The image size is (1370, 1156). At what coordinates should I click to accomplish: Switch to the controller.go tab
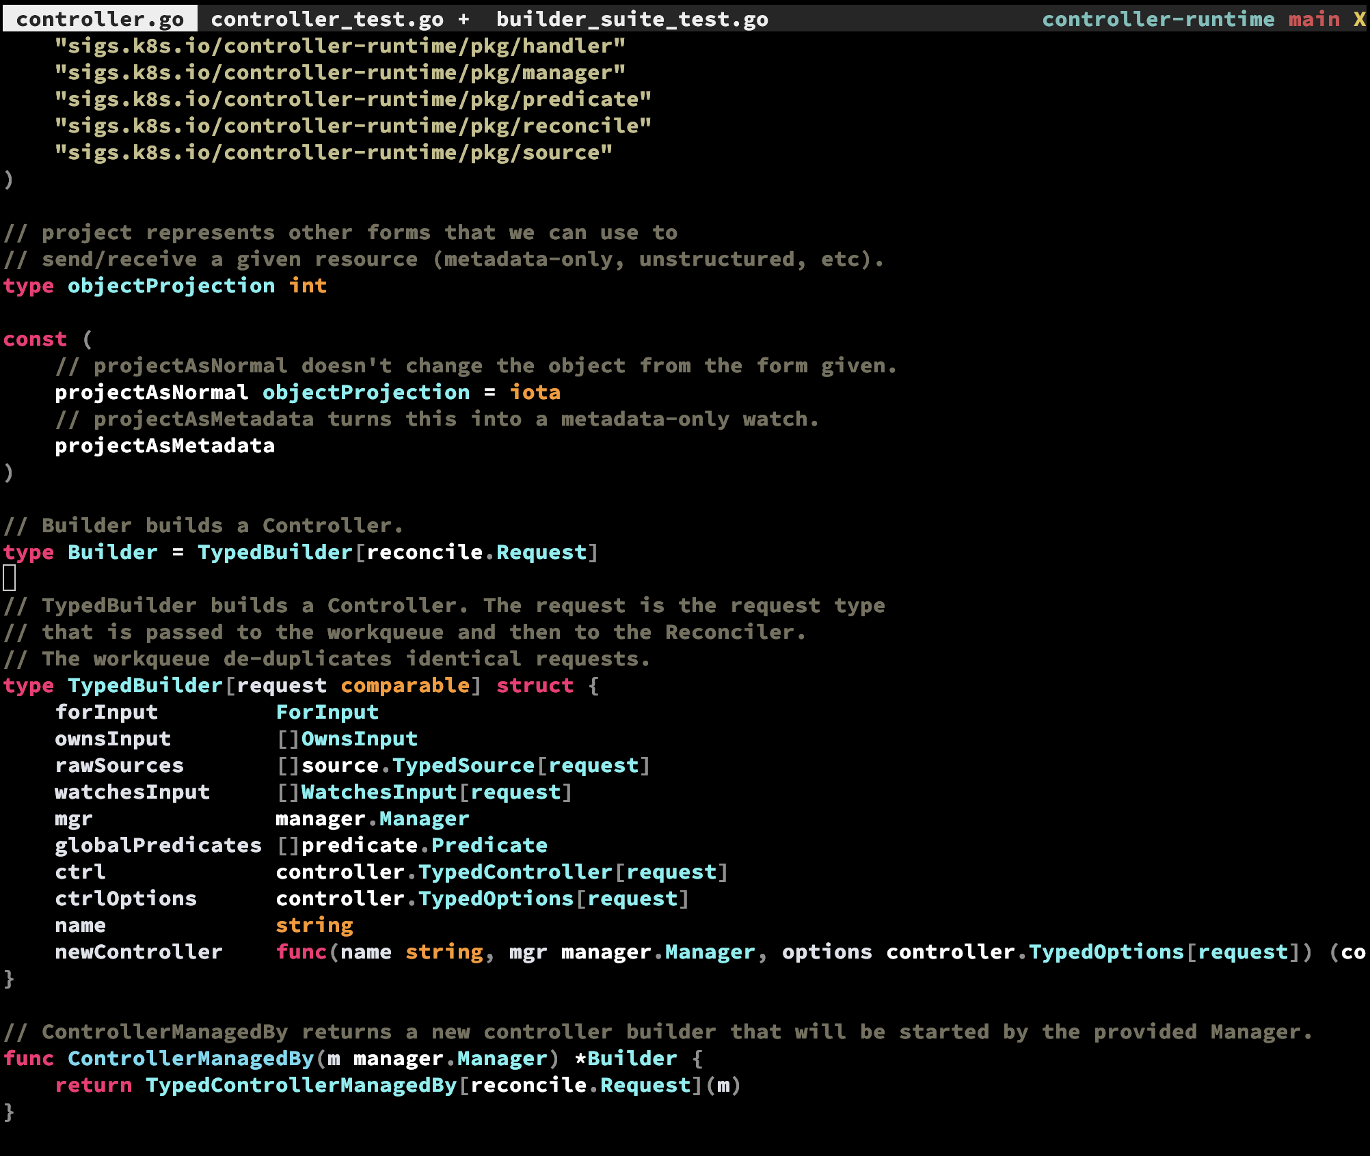pos(100,19)
